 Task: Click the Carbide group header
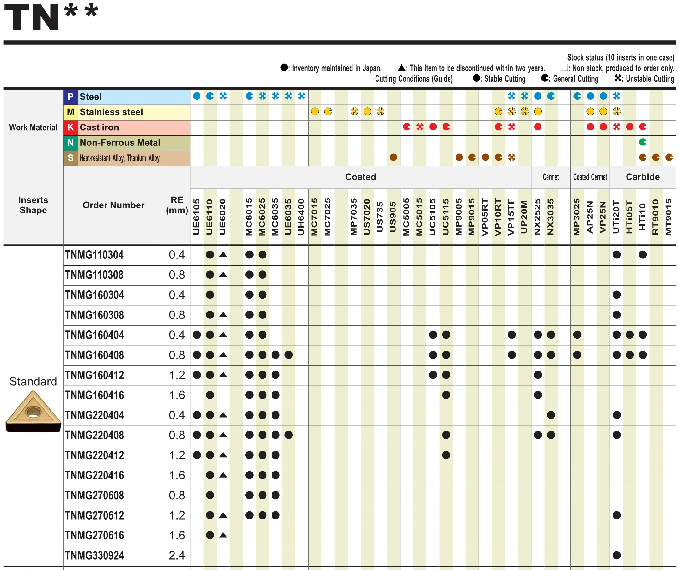click(643, 177)
